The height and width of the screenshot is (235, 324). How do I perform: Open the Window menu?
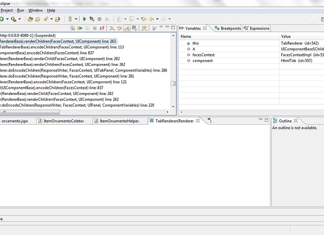coord(35,10)
